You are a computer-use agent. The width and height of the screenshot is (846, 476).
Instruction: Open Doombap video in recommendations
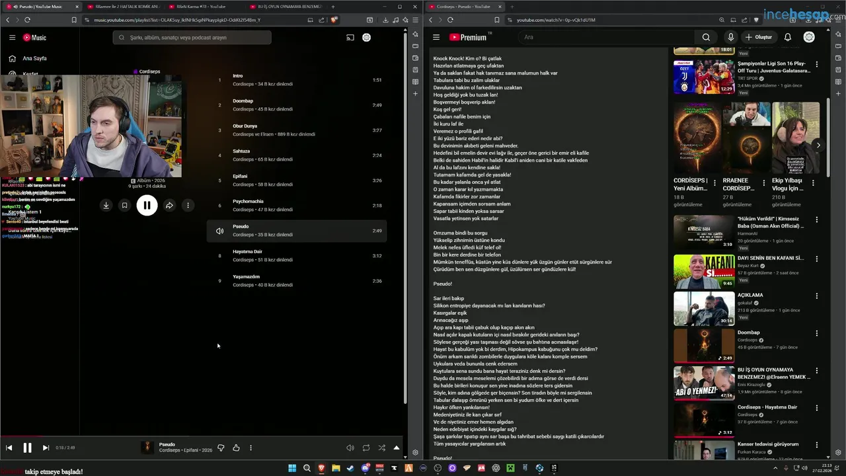[704, 345]
